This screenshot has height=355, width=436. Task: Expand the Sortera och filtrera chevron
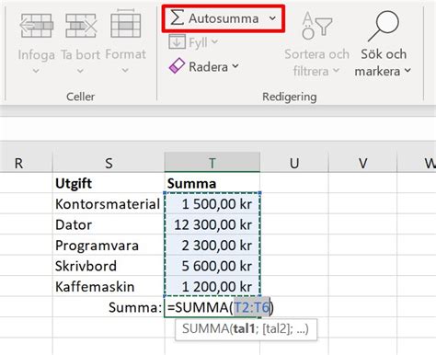[x=337, y=70]
